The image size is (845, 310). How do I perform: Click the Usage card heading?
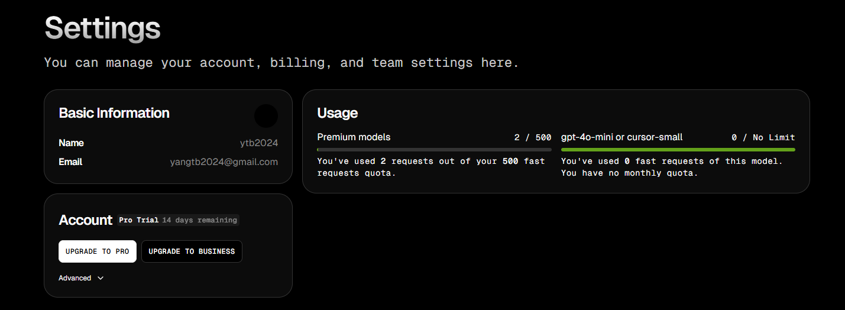tap(338, 113)
